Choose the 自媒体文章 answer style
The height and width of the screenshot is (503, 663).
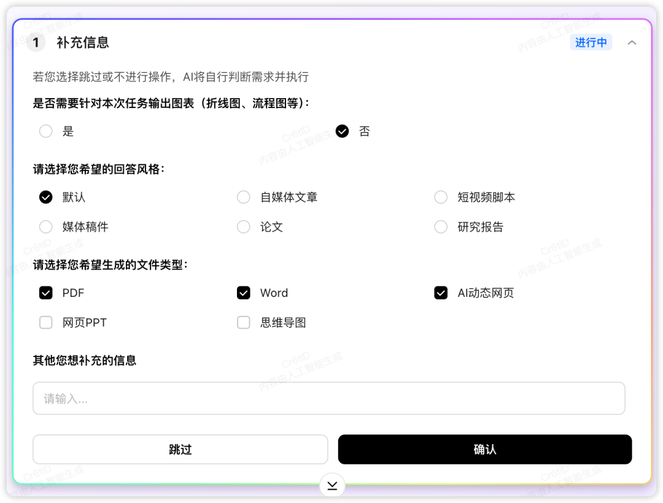click(x=244, y=198)
